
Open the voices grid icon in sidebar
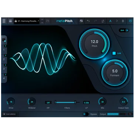pos(4,40)
